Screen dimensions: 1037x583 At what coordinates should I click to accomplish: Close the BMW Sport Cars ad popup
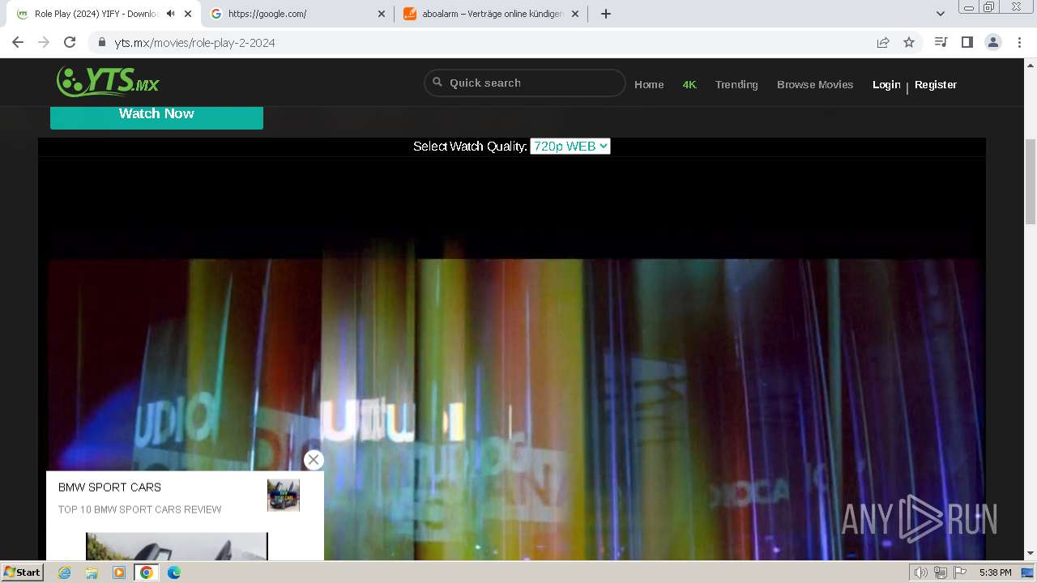pos(314,460)
